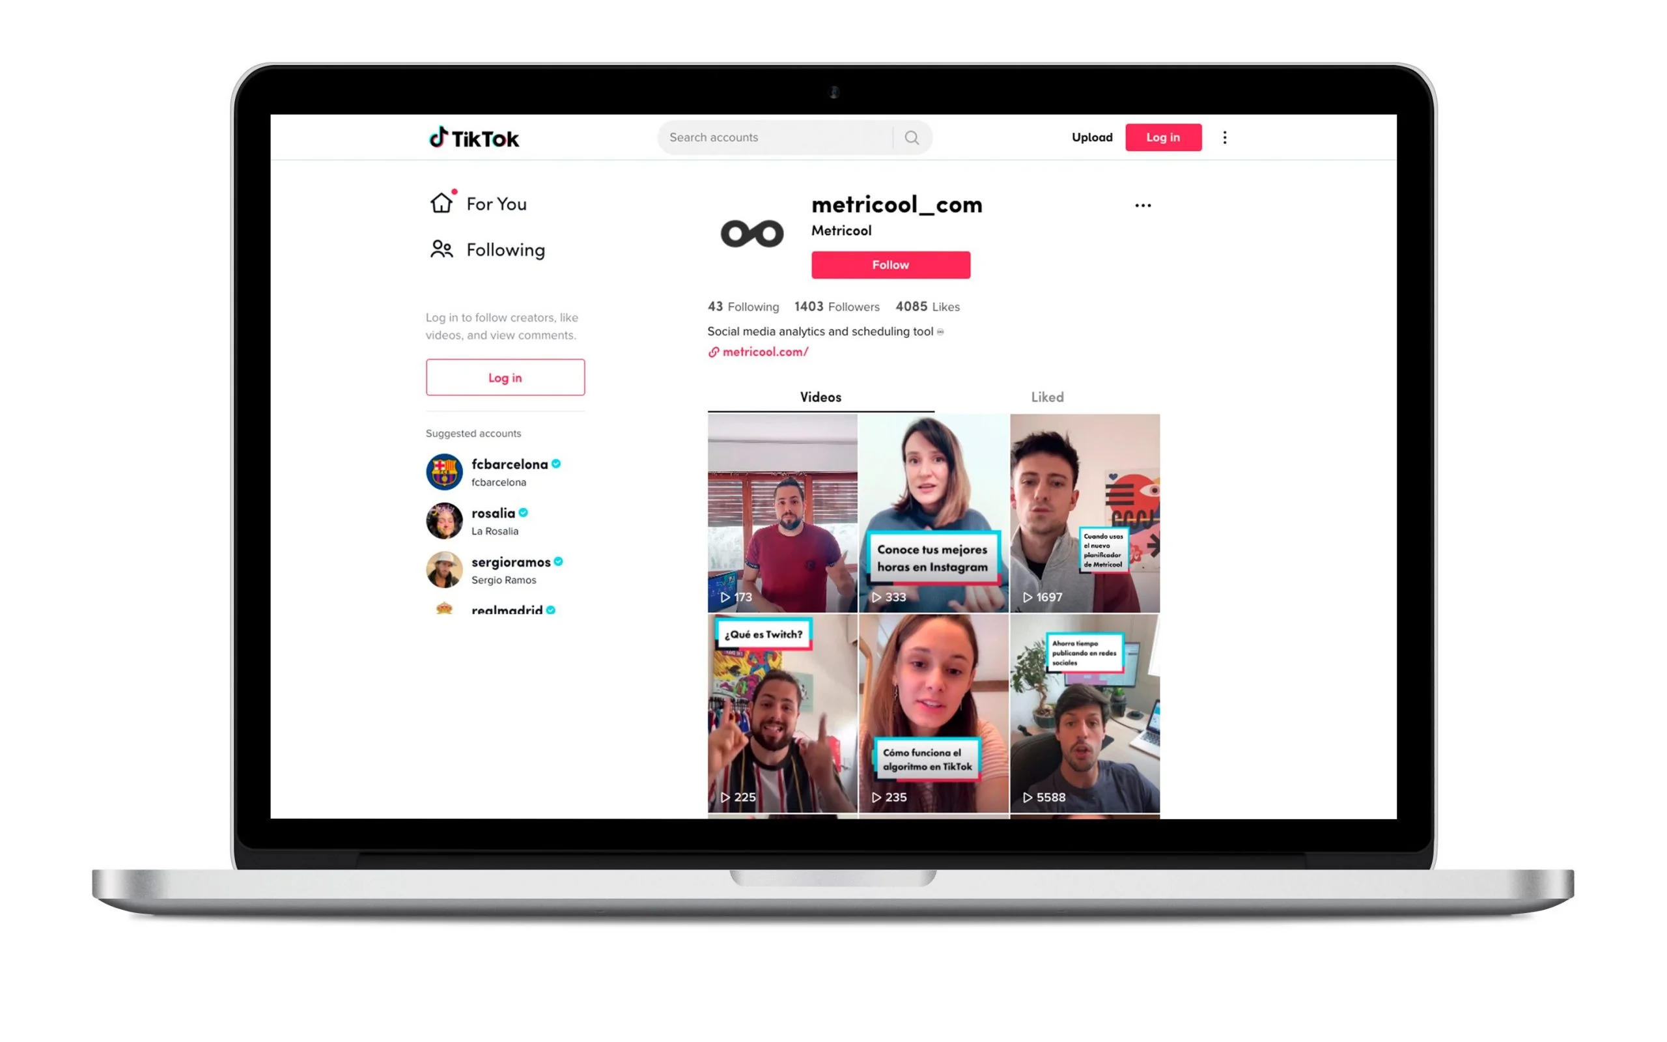Select the search accounts input field

tap(787, 135)
